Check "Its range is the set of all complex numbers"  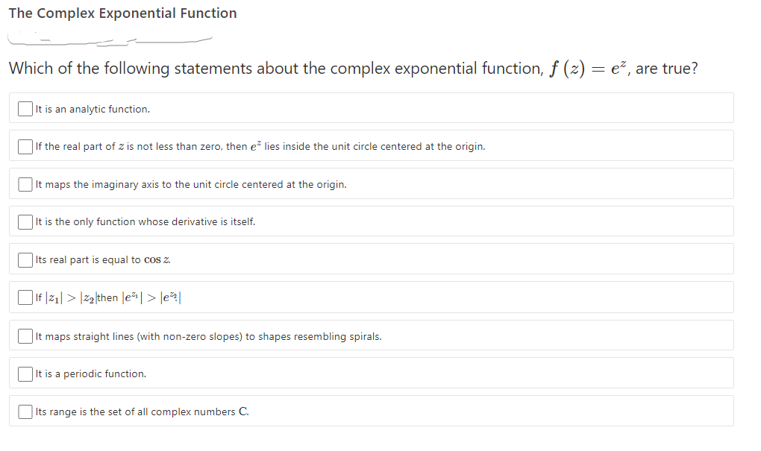25,411
